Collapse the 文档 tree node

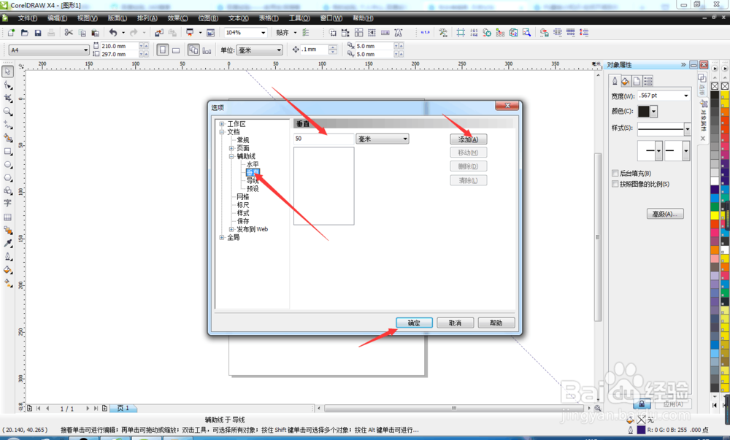tap(222, 132)
